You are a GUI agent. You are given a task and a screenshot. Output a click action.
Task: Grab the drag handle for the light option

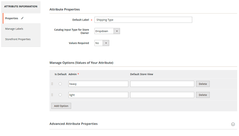point(52,95)
